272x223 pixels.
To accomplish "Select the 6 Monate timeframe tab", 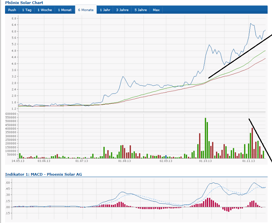I will [86, 10].
